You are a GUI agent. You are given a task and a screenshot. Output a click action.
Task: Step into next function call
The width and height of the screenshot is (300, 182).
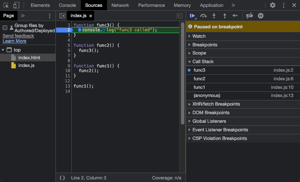pos(214,16)
